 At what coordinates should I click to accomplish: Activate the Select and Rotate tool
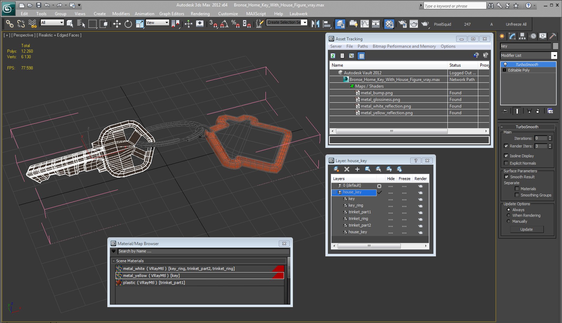(128, 24)
